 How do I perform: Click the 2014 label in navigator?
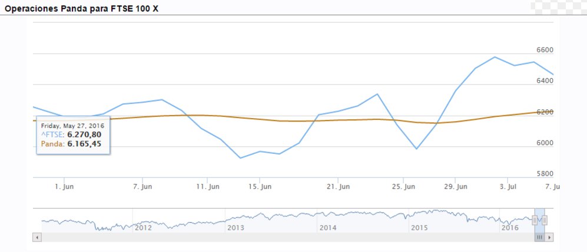coord(327,228)
